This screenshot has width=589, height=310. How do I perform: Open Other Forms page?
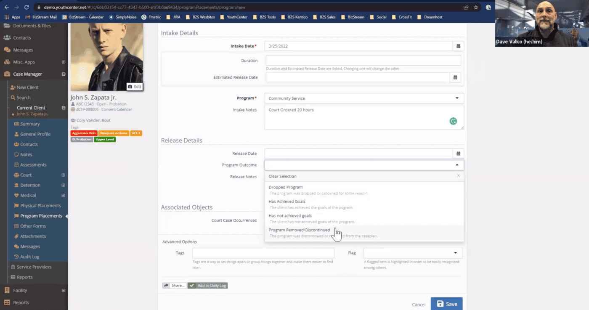(32, 226)
